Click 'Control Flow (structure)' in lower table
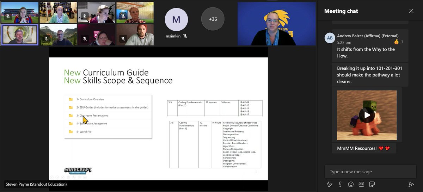The width and height of the screenshot is (423, 192). tap(235, 140)
